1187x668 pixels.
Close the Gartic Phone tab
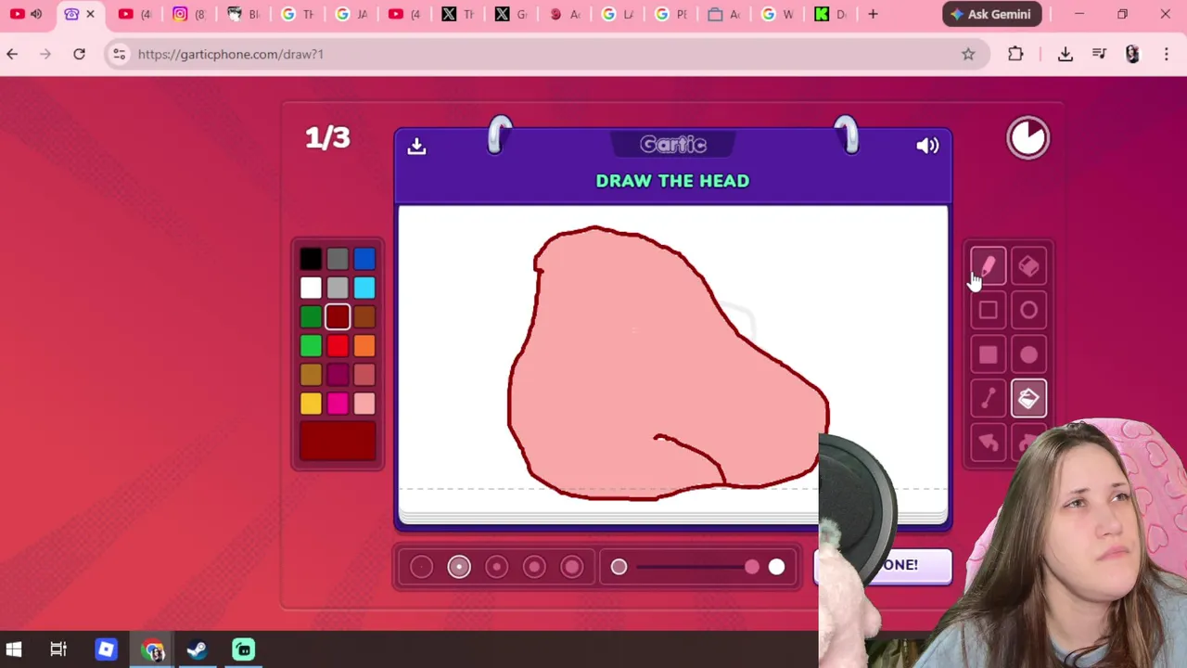pos(90,14)
